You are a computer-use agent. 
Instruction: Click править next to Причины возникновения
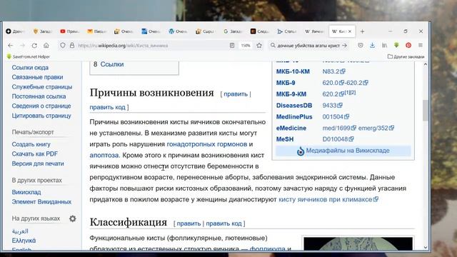click(x=236, y=94)
